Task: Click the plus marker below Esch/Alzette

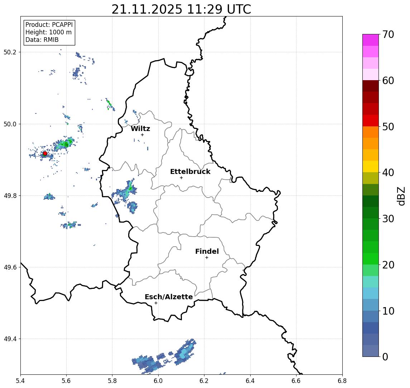Action: click(x=156, y=303)
